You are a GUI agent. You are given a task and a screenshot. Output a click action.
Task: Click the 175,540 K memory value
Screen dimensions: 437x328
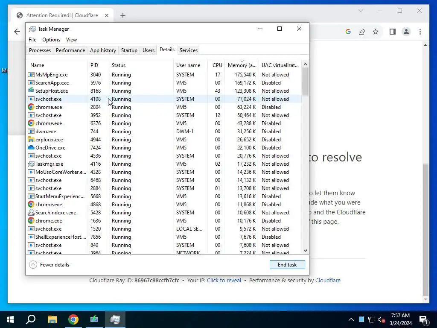(x=245, y=74)
